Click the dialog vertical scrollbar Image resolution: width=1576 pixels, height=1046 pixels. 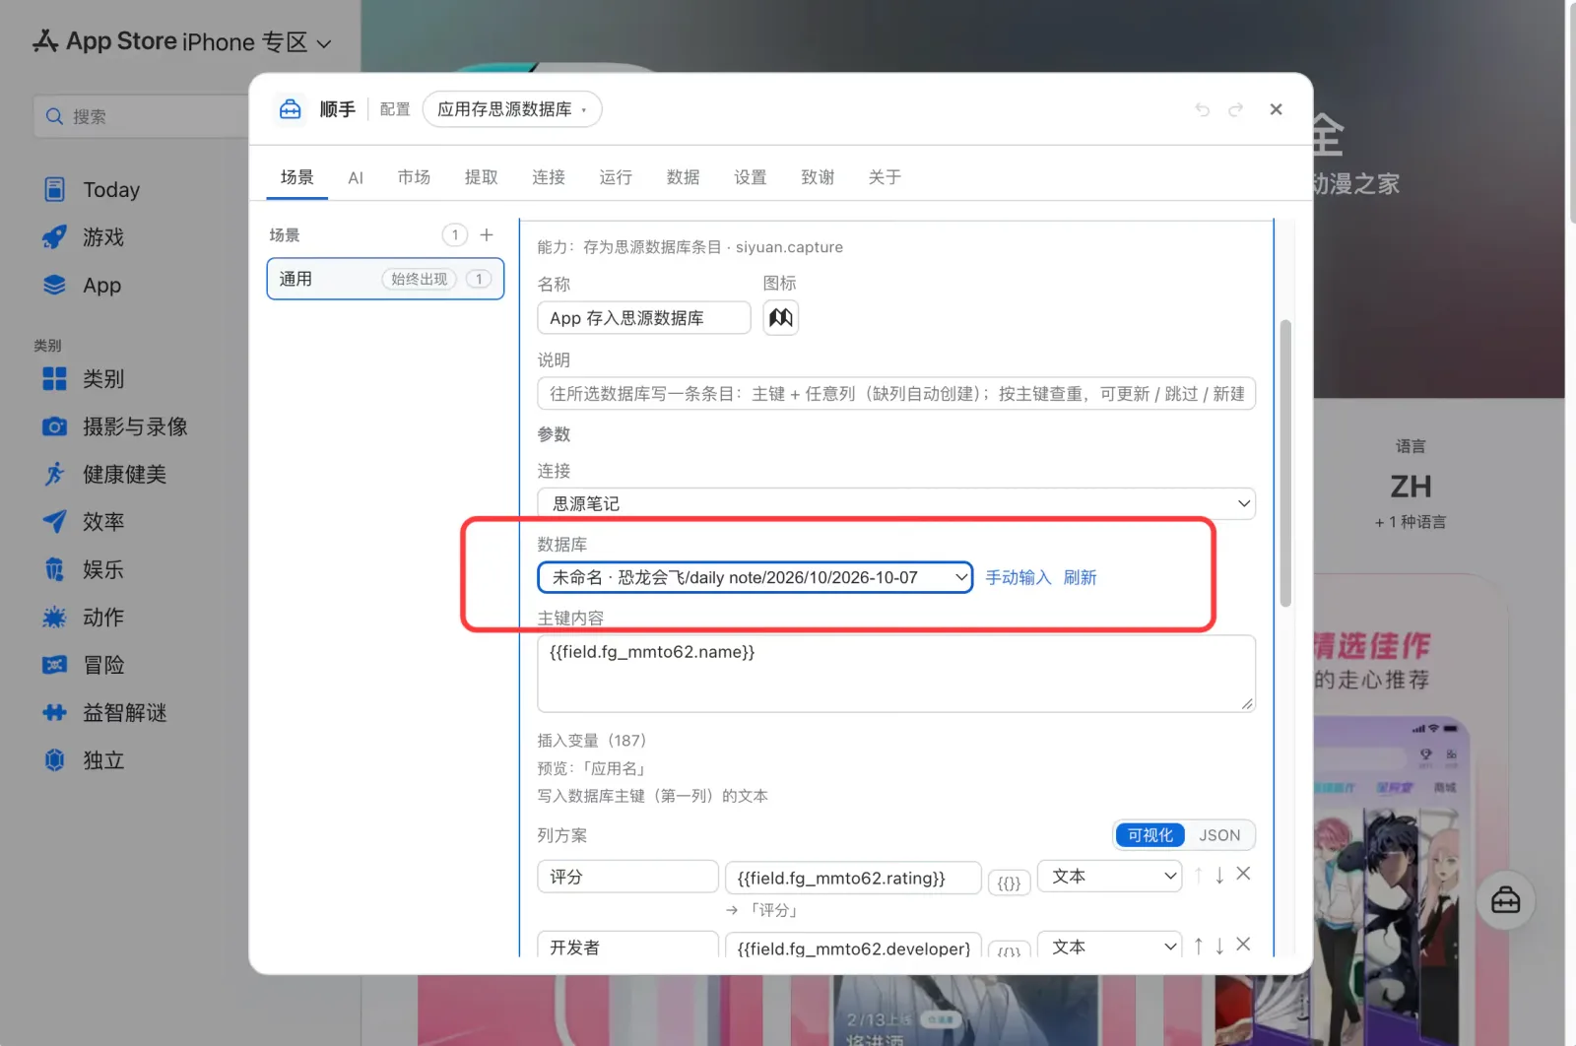click(1284, 463)
